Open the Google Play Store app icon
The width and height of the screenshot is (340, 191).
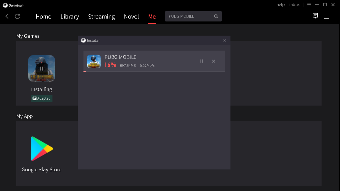[x=42, y=149]
